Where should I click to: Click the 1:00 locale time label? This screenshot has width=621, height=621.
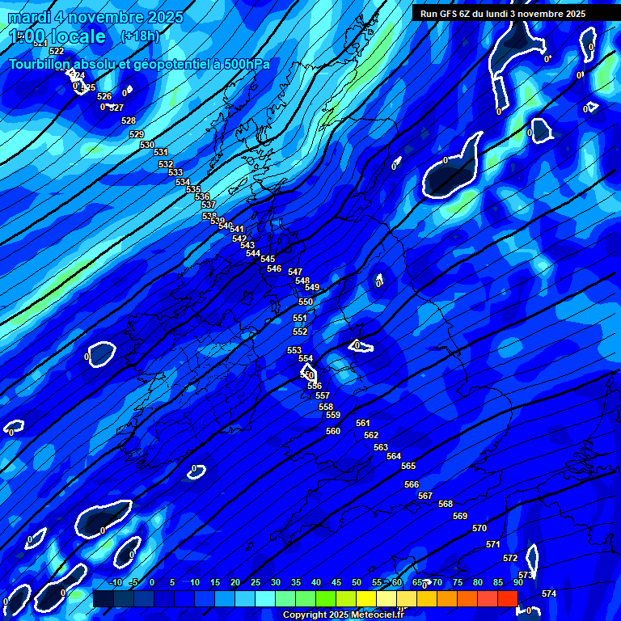(57, 36)
